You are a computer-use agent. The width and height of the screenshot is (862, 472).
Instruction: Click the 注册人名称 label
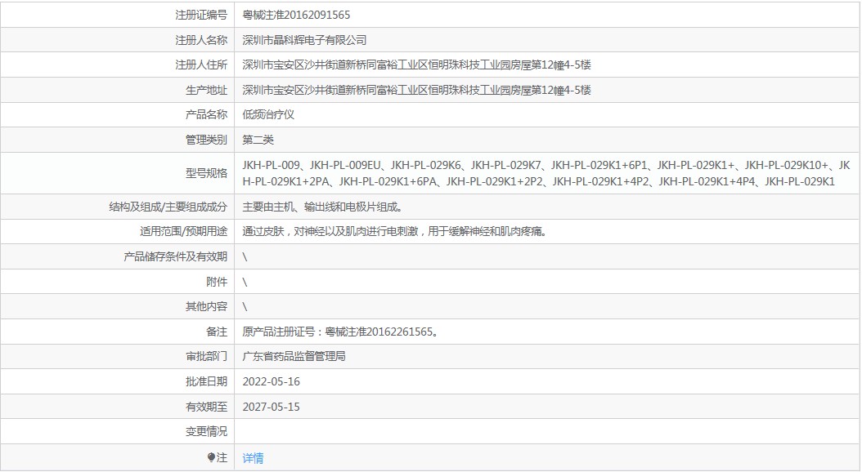pos(201,40)
